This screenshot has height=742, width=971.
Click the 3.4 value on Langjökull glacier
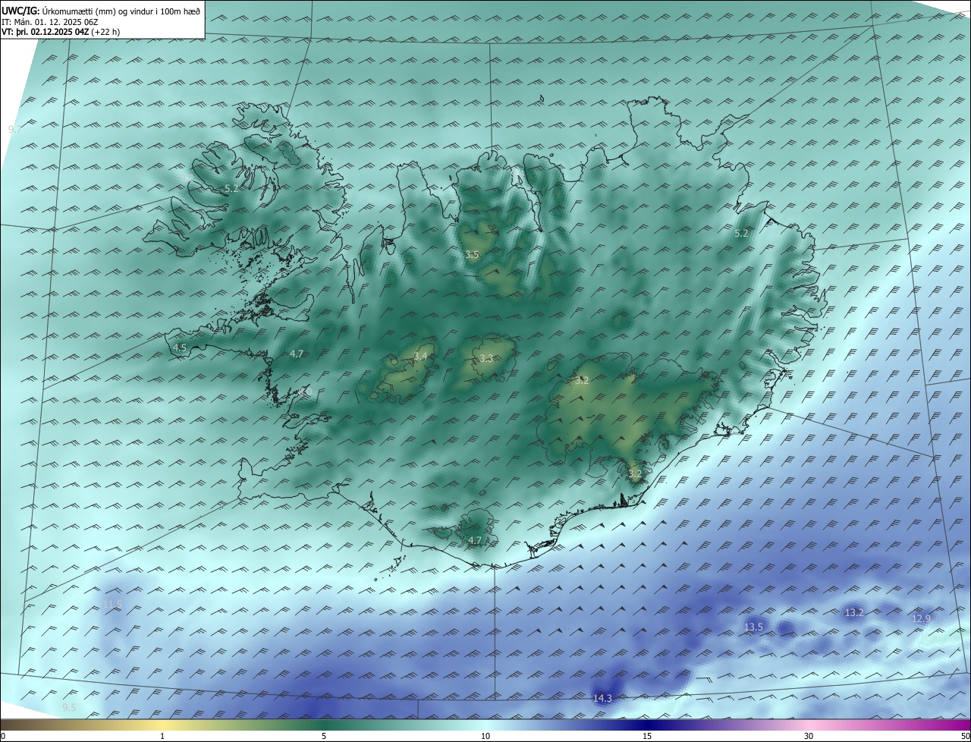(x=421, y=357)
